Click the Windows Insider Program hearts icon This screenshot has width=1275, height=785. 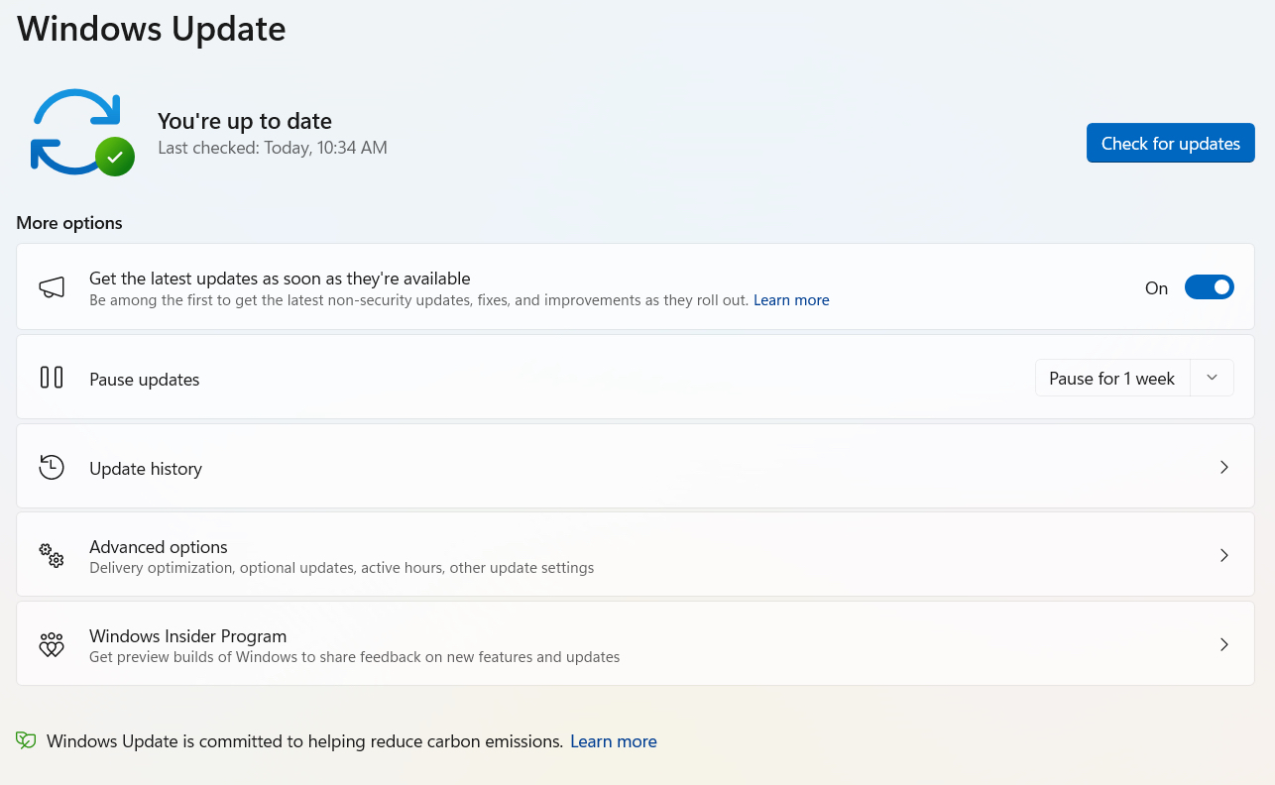click(52, 645)
